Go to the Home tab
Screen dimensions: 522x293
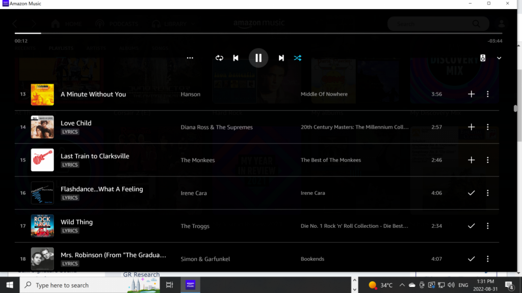67,24
